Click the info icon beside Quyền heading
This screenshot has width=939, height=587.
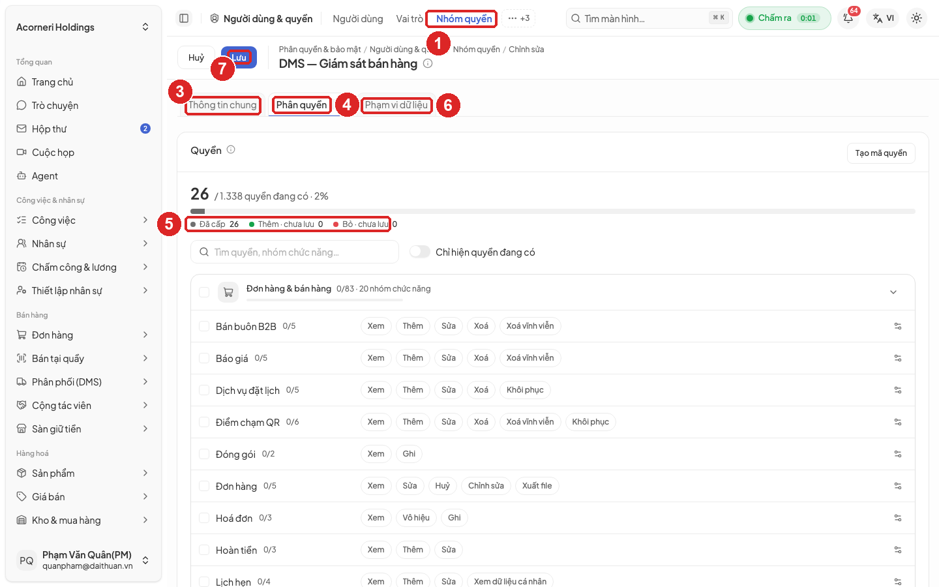[x=231, y=150]
